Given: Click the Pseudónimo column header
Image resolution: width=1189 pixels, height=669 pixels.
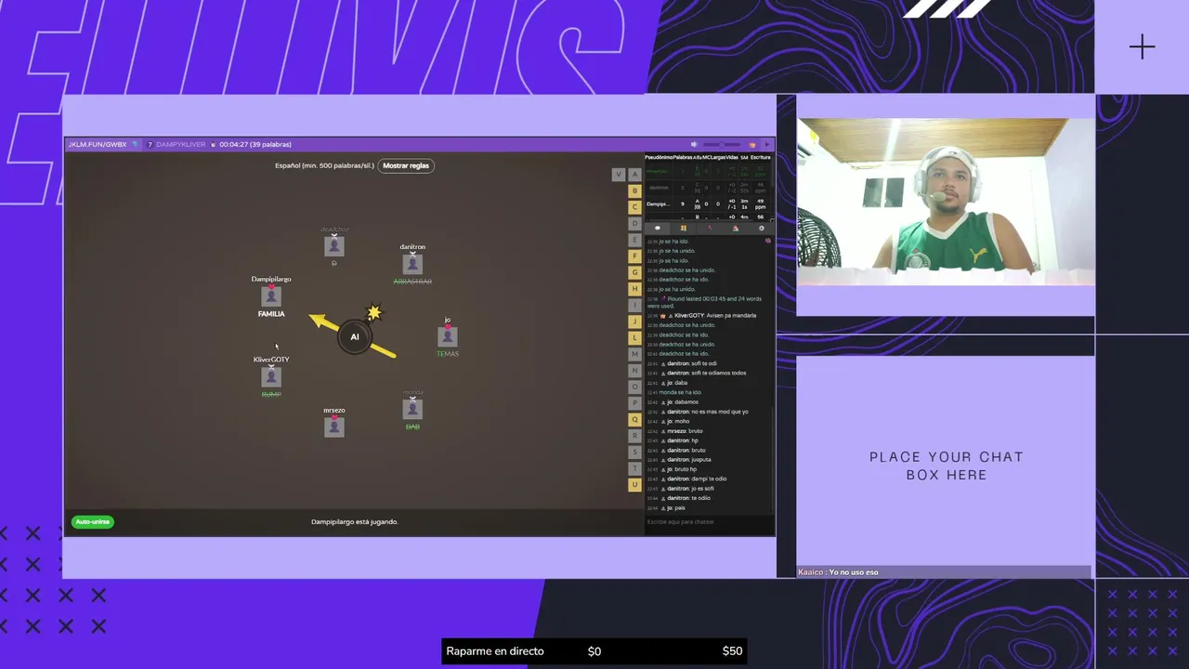Looking at the screenshot, I should click(659, 157).
